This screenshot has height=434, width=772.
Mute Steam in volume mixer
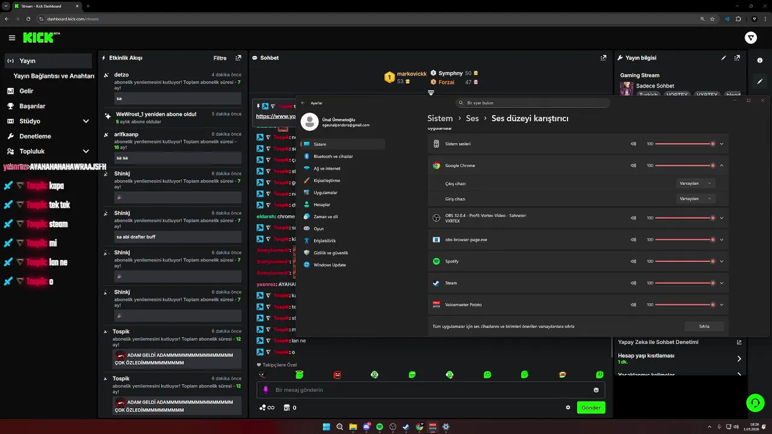click(x=633, y=283)
